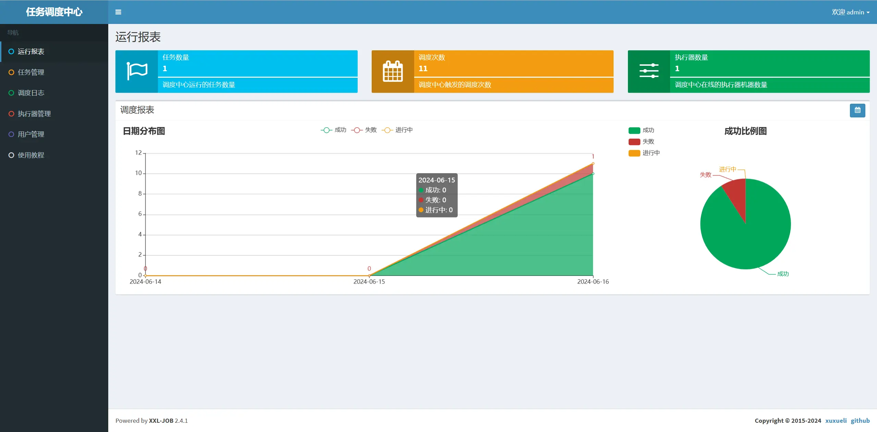Click the red circle icon beside 执行器管理
The width and height of the screenshot is (877, 432).
[11, 114]
